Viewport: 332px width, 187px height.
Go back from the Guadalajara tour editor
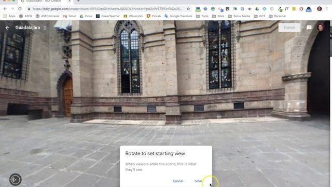click(x=7, y=28)
